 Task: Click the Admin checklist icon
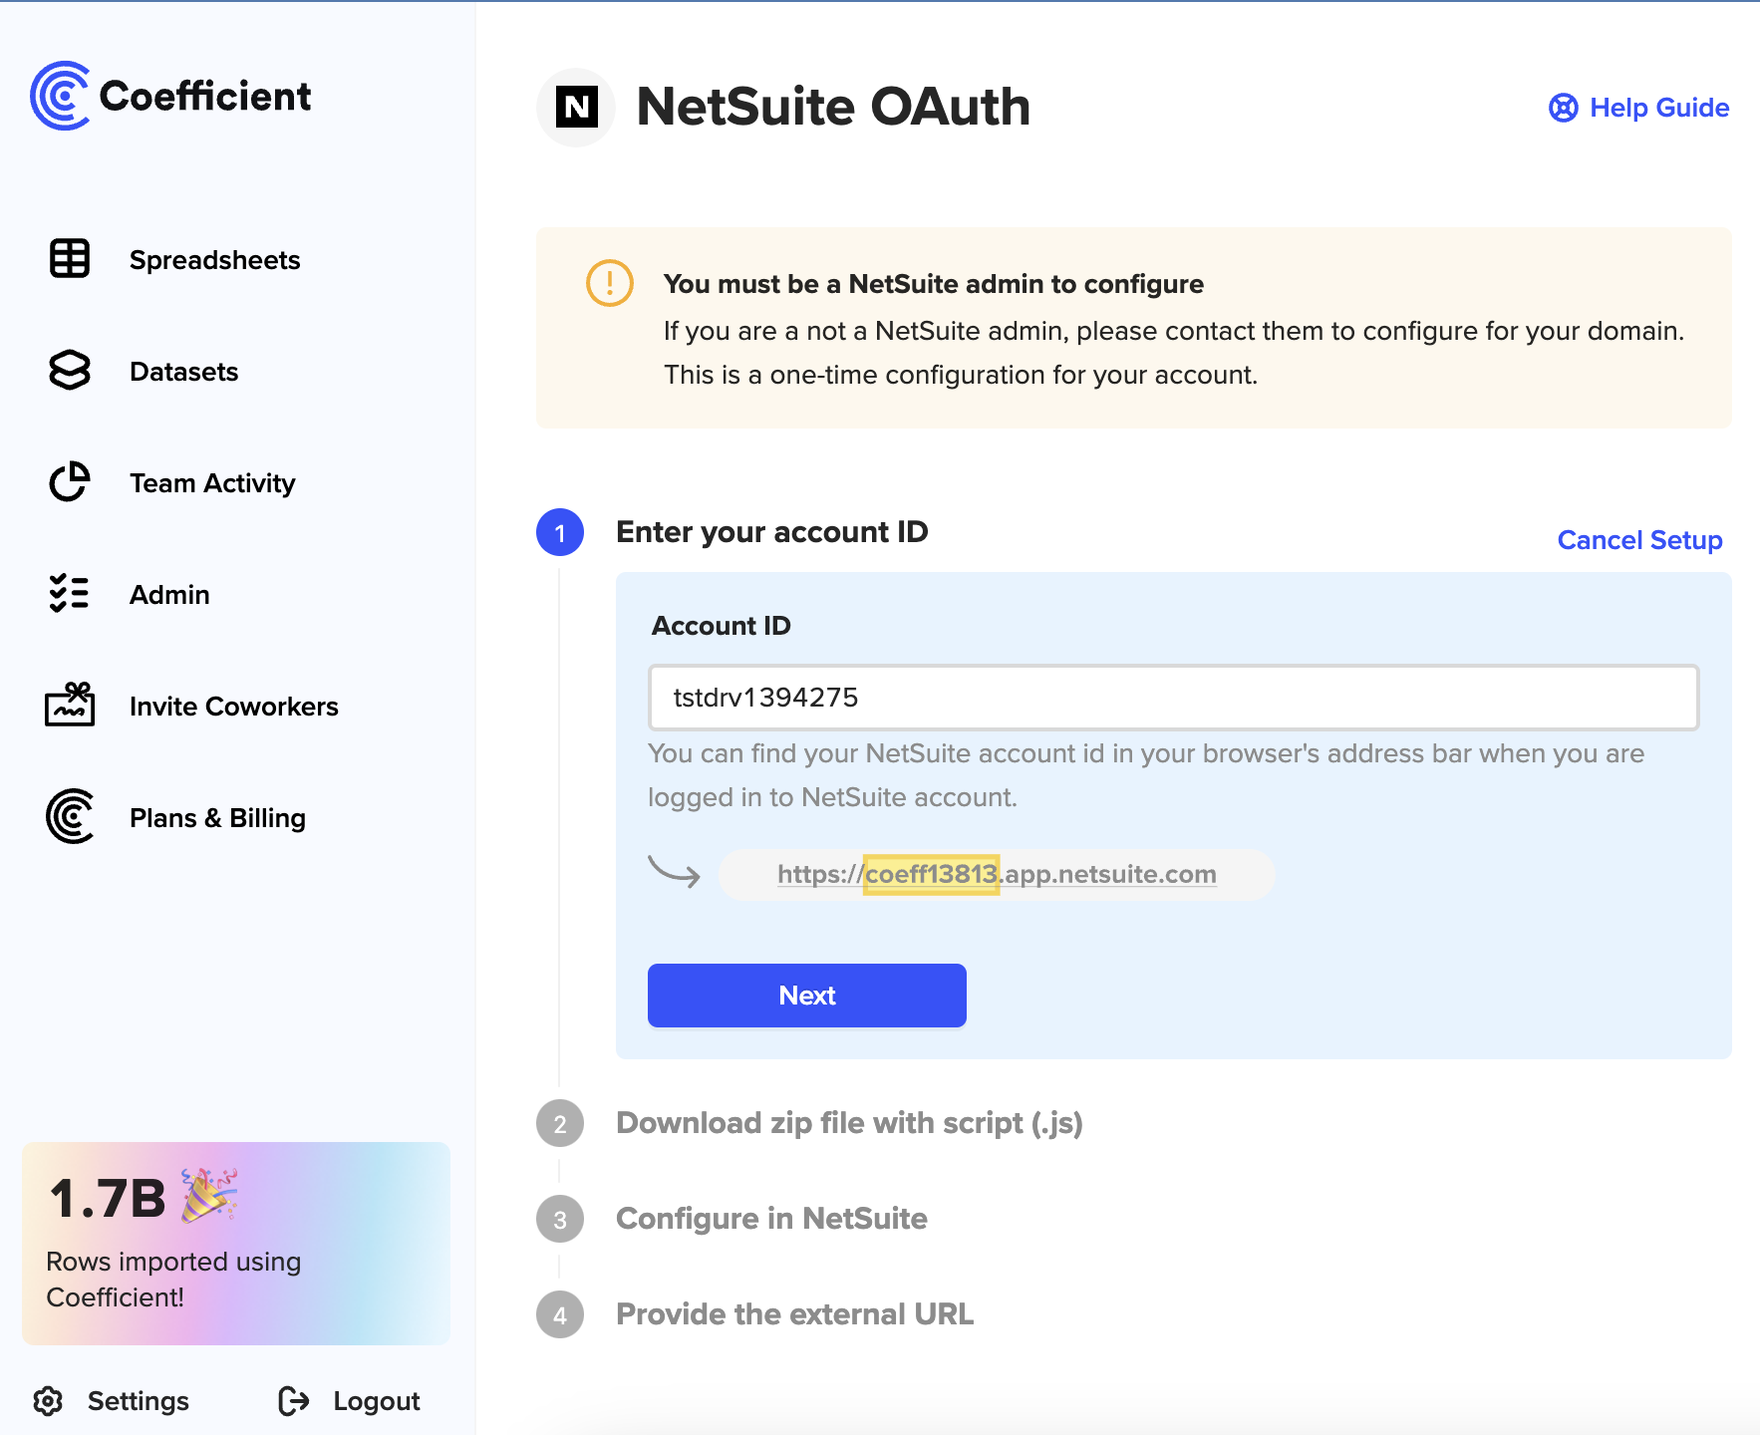70,594
